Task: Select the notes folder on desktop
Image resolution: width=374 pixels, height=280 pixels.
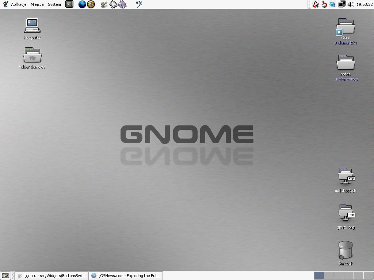Action: click(346, 68)
